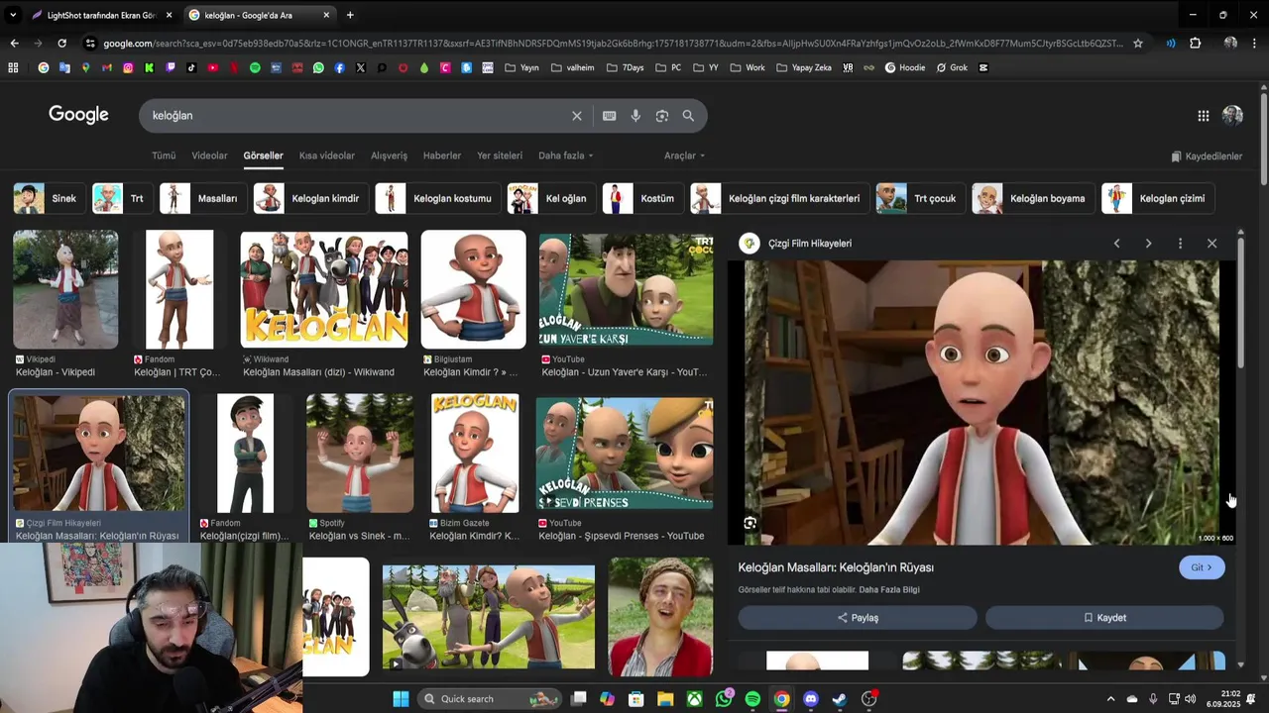The width and height of the screenshot is (1269, 713).
Task: Filter images by Keloglan boyama chip
Action: [1032, 198]
